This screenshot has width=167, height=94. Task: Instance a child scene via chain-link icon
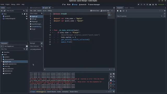pos(4,11)
